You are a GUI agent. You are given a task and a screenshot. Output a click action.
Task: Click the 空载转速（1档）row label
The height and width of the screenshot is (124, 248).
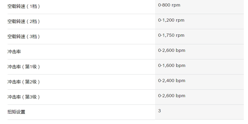tap(24, 7)
